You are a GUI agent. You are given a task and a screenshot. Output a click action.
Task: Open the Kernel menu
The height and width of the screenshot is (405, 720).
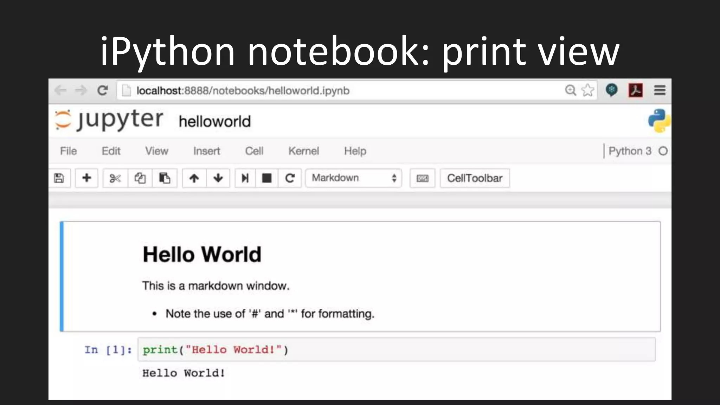click(x=304, y=151)
